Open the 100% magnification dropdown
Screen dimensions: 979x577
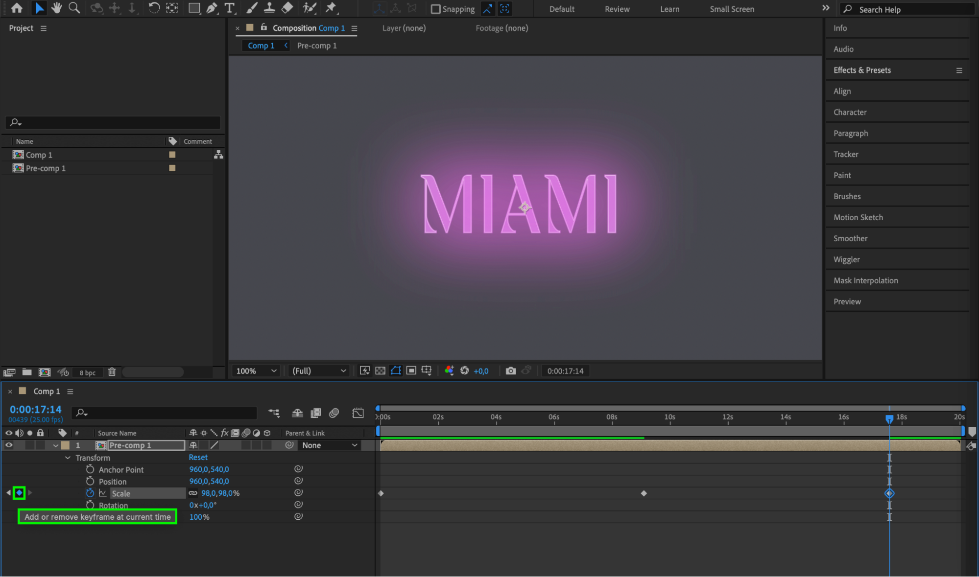(257, 371)
